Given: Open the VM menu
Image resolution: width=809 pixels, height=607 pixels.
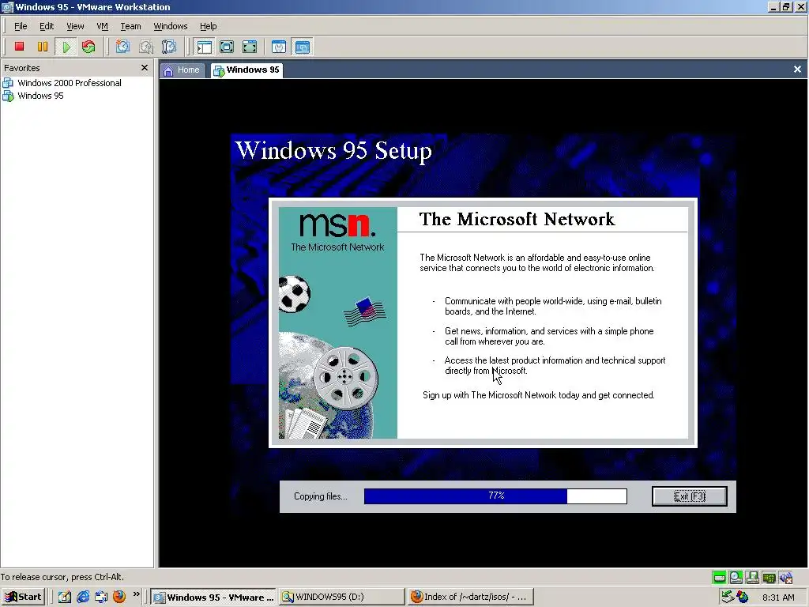Looking at the screenshot, I should click(102, 26).
